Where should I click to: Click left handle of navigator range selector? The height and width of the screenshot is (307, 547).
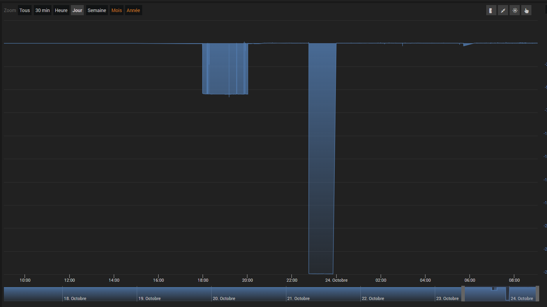(463, 293)
